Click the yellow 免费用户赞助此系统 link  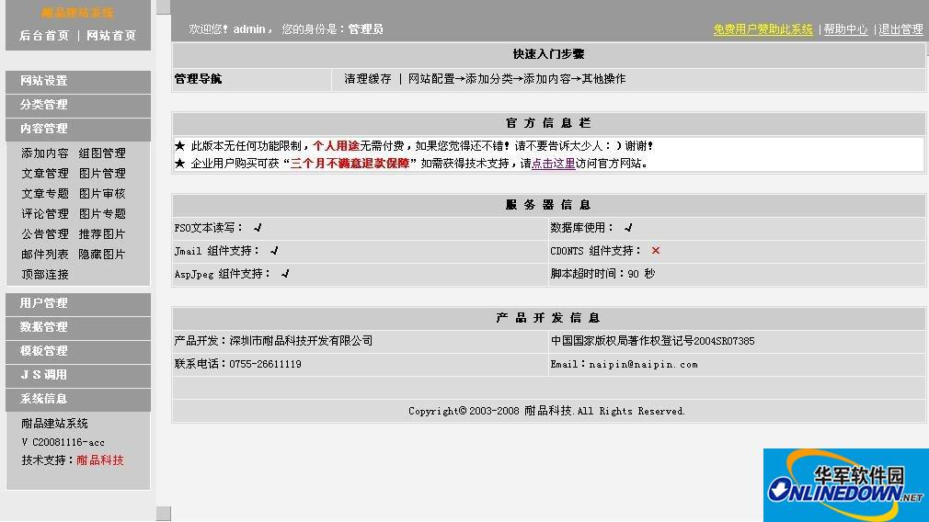pos(763,29)
